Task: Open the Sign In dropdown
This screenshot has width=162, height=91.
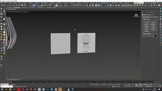Action: tap(139, 3)
